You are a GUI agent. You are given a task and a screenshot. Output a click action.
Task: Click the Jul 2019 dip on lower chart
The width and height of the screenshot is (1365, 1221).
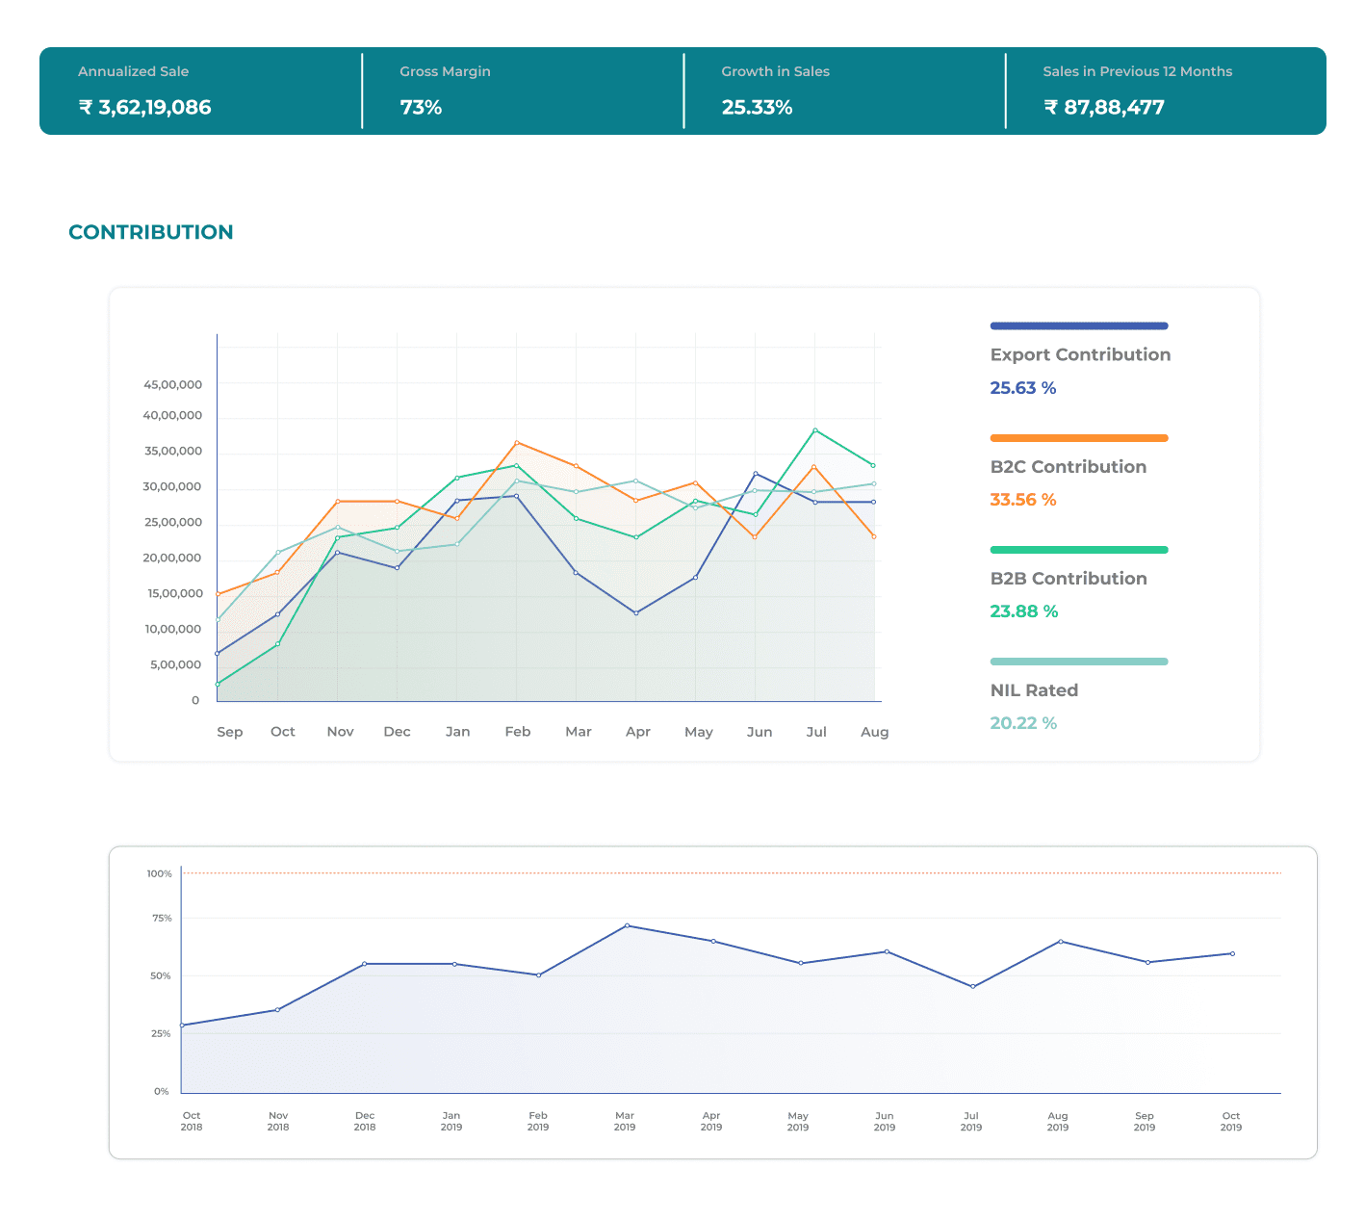click(x=973, y=986)
